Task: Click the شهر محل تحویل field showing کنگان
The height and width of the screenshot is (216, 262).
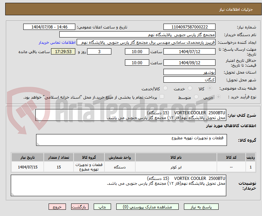Action: tap(189, 80)
